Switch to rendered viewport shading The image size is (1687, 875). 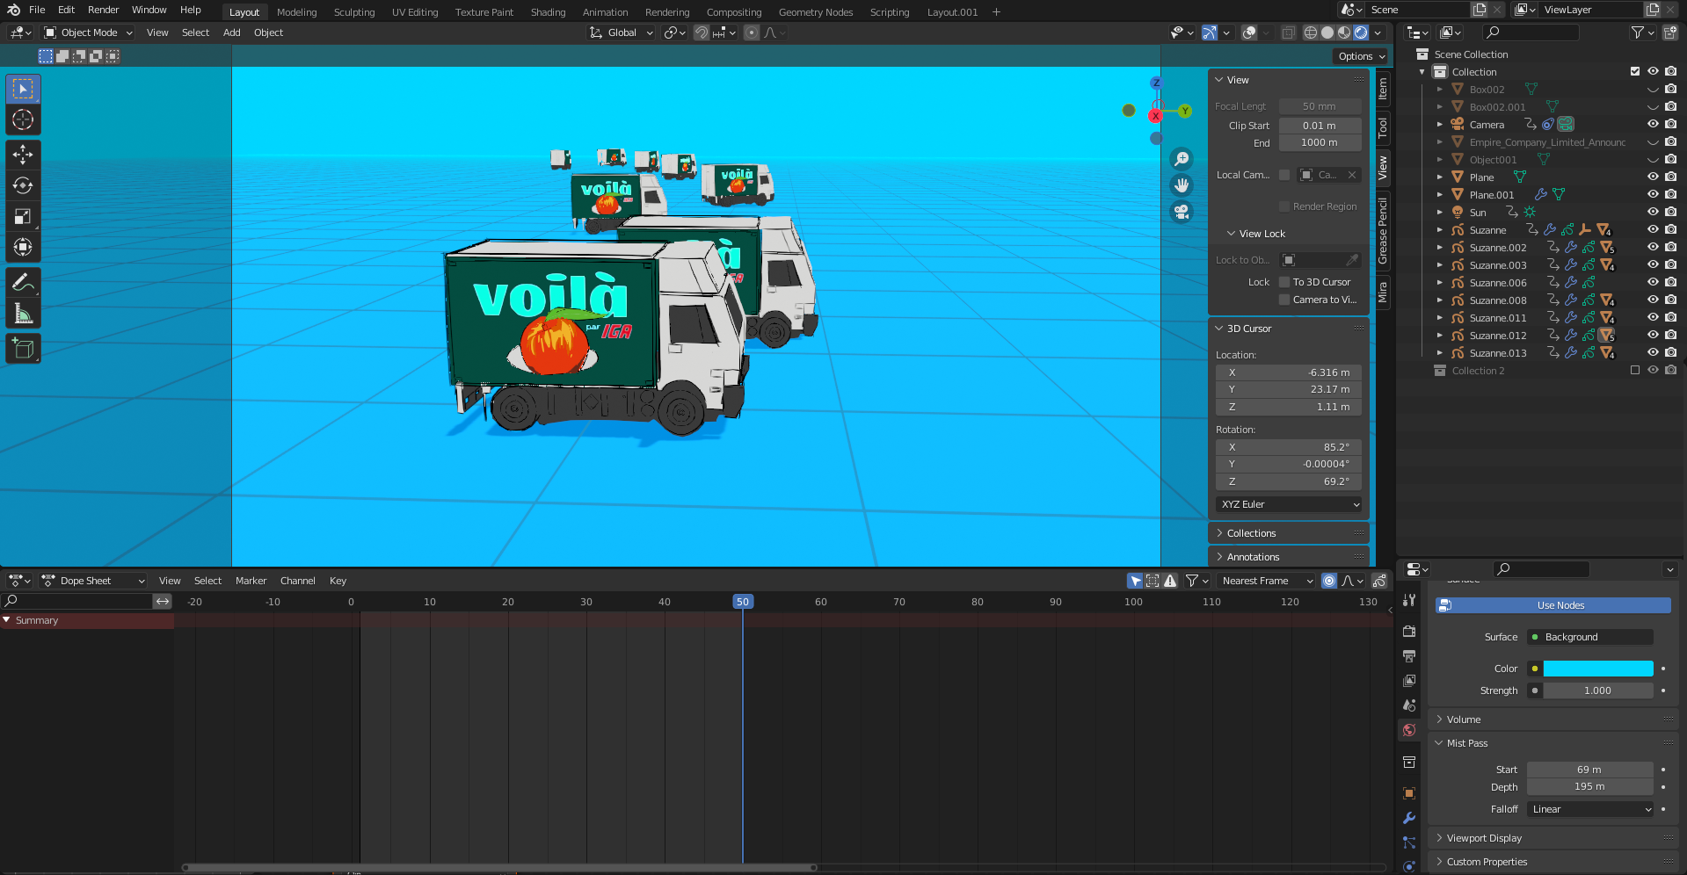pos(1361,33)
